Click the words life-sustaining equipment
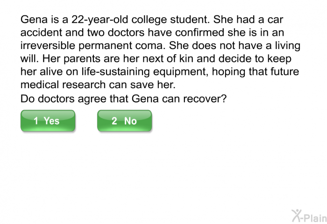This screenshot has height=224, width=327. click(x=145, y=72)
